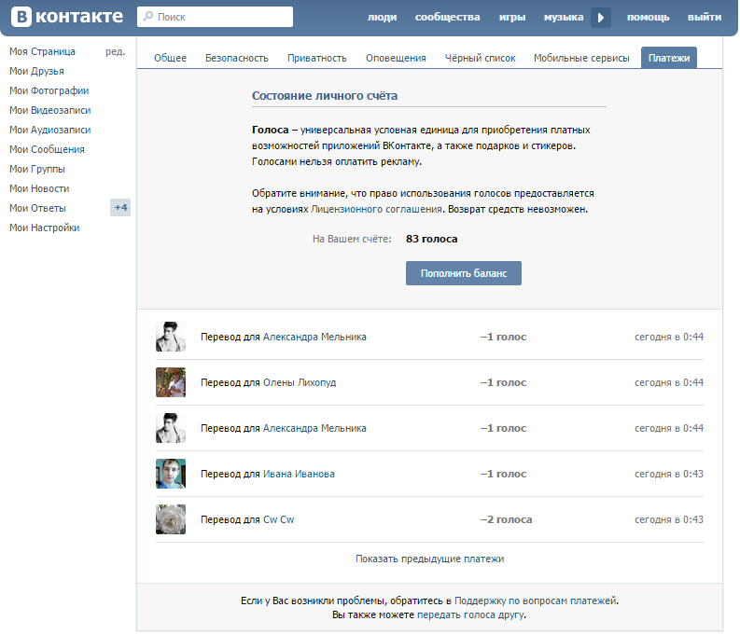This screenshot has width=740, height=635.
Task: Open Ивана Иванова profile link
Action: 299,475
